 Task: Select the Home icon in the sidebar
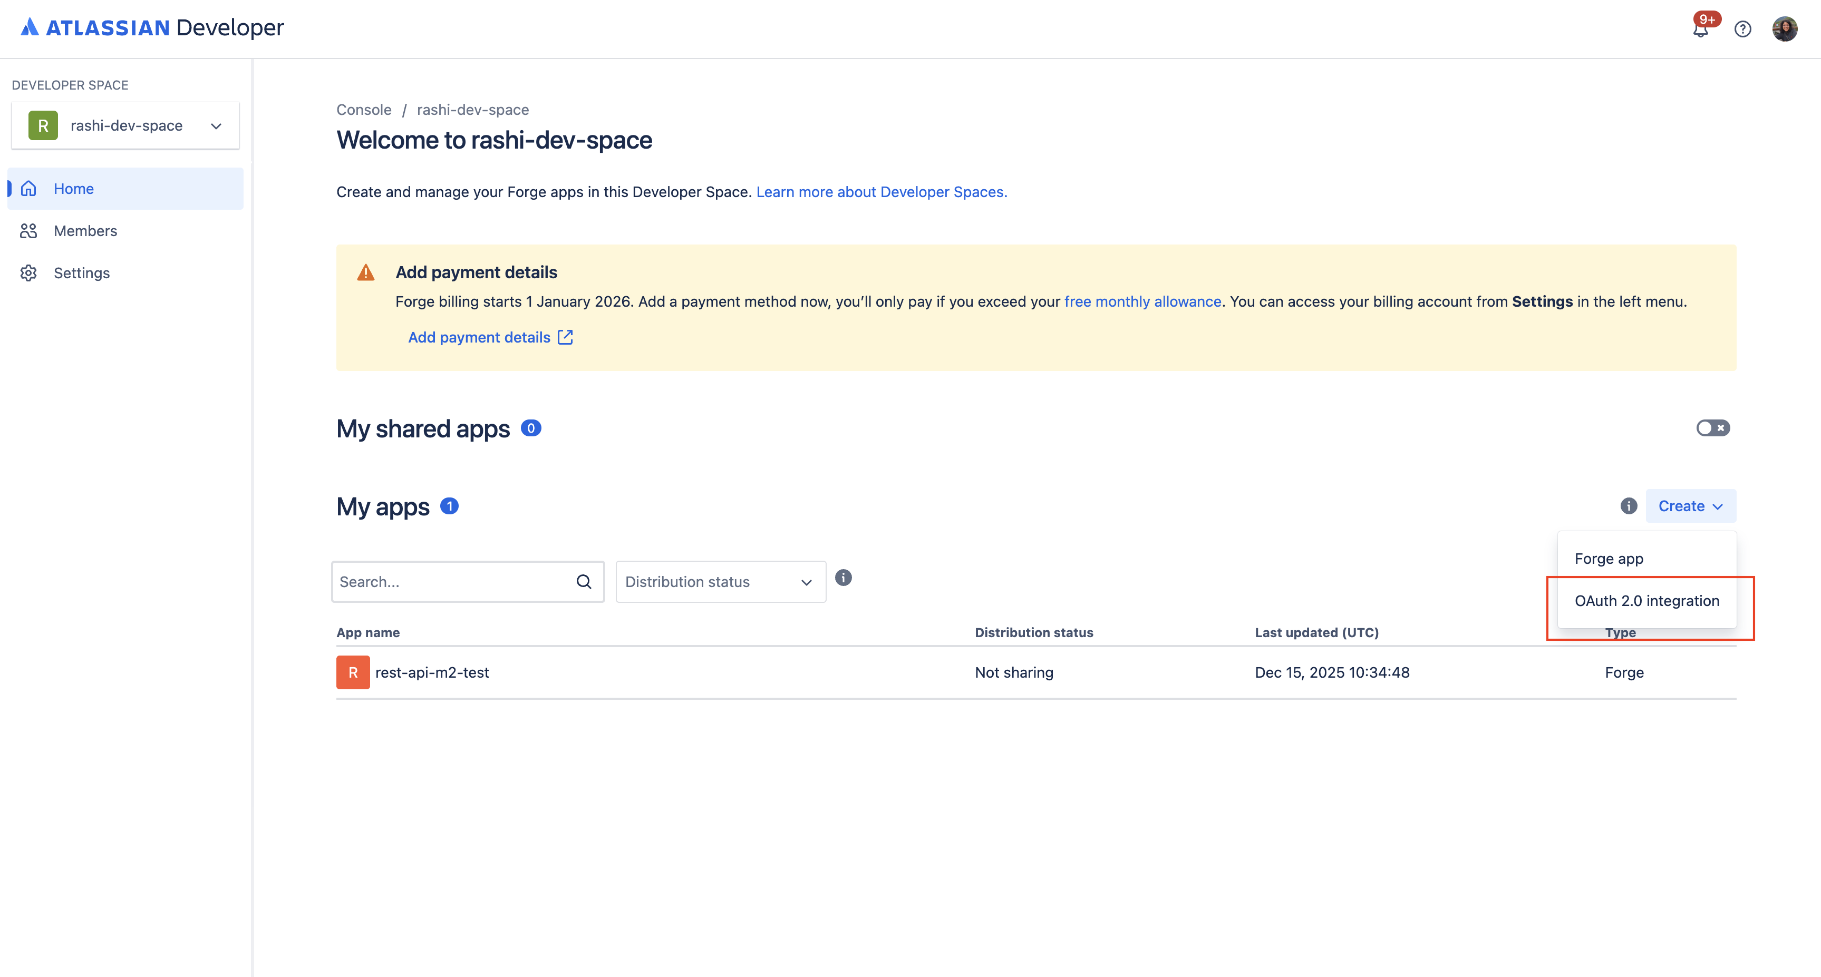pos(29,188)
